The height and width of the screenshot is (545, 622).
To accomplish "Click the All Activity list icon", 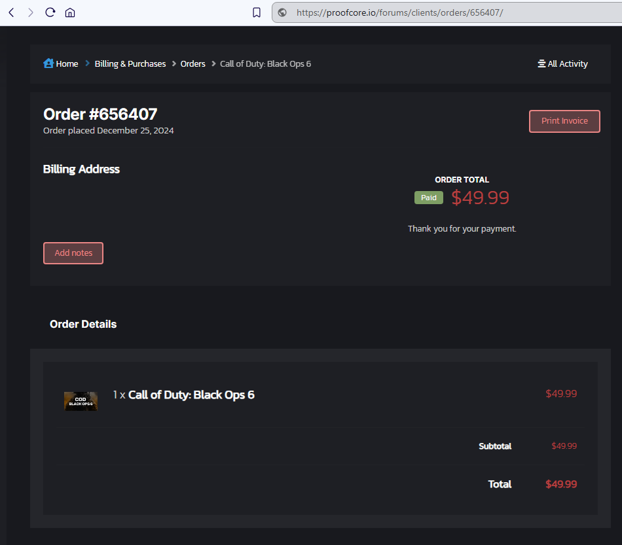I will coord(541,64).
